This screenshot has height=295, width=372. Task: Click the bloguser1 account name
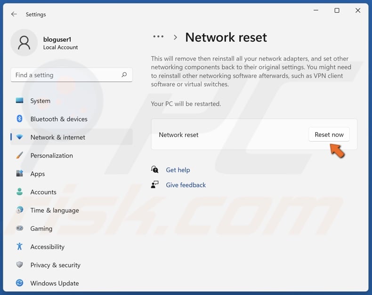(x=57, y=40)
